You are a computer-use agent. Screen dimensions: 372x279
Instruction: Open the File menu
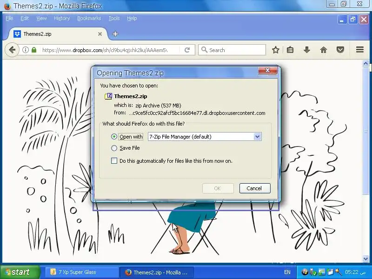pos(9,18)
